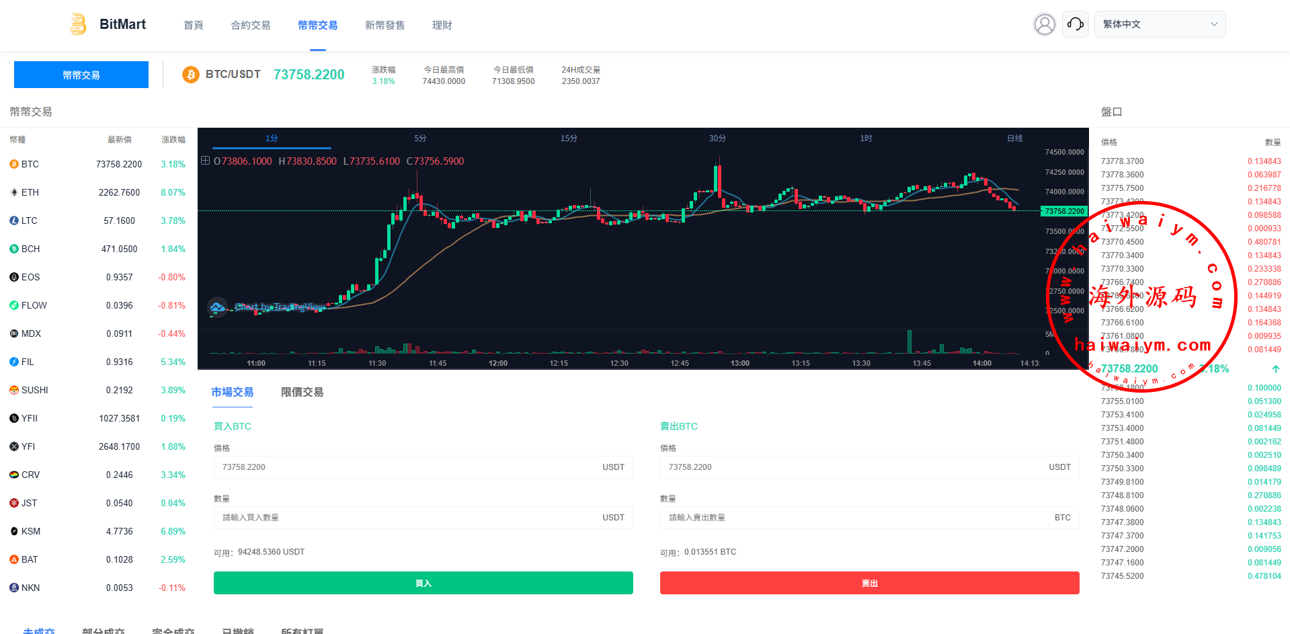1290x634 pixels.
Task: Expand the chart OHLC legend box
Action: click(x=205, y=161)
